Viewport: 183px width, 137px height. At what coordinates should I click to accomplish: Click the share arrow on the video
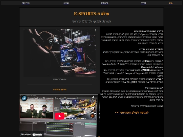coord(93,97)
